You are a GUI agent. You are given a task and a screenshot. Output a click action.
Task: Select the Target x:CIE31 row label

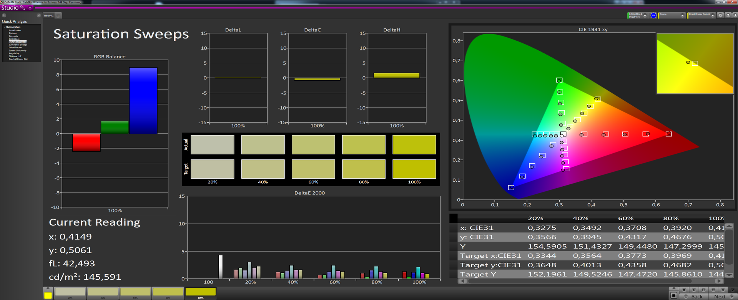click(491, 256)
